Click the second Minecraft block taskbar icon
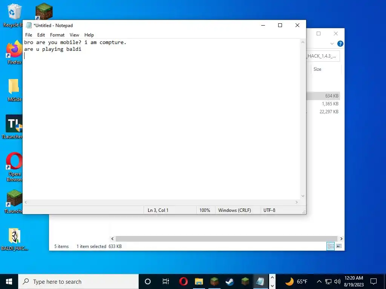The image size is (386, 289). coord(245,281)
